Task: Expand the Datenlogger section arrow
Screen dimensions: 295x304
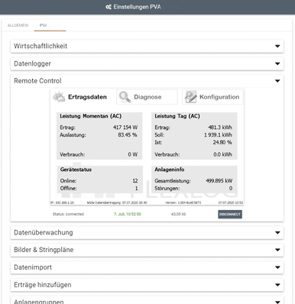Action: (277, 63)
